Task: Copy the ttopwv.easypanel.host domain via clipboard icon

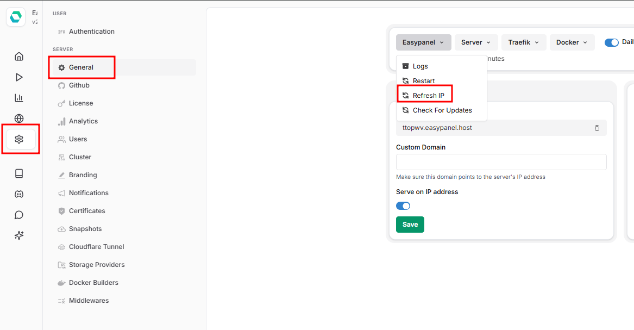Action: click(597, 128)
